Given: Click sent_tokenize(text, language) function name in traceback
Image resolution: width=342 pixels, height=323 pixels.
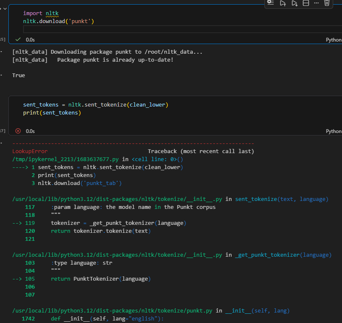Looking at the screenshot, I should coord(282,199).
